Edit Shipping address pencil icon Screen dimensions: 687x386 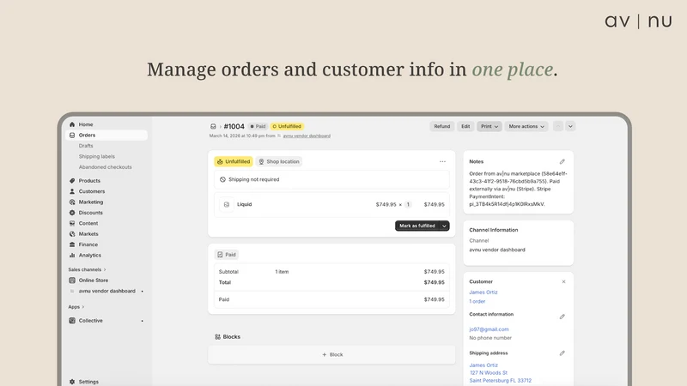(x=562, y=353)
